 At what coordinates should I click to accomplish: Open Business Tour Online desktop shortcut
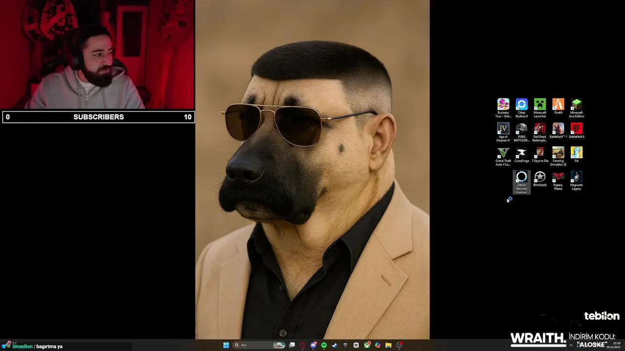503,108
